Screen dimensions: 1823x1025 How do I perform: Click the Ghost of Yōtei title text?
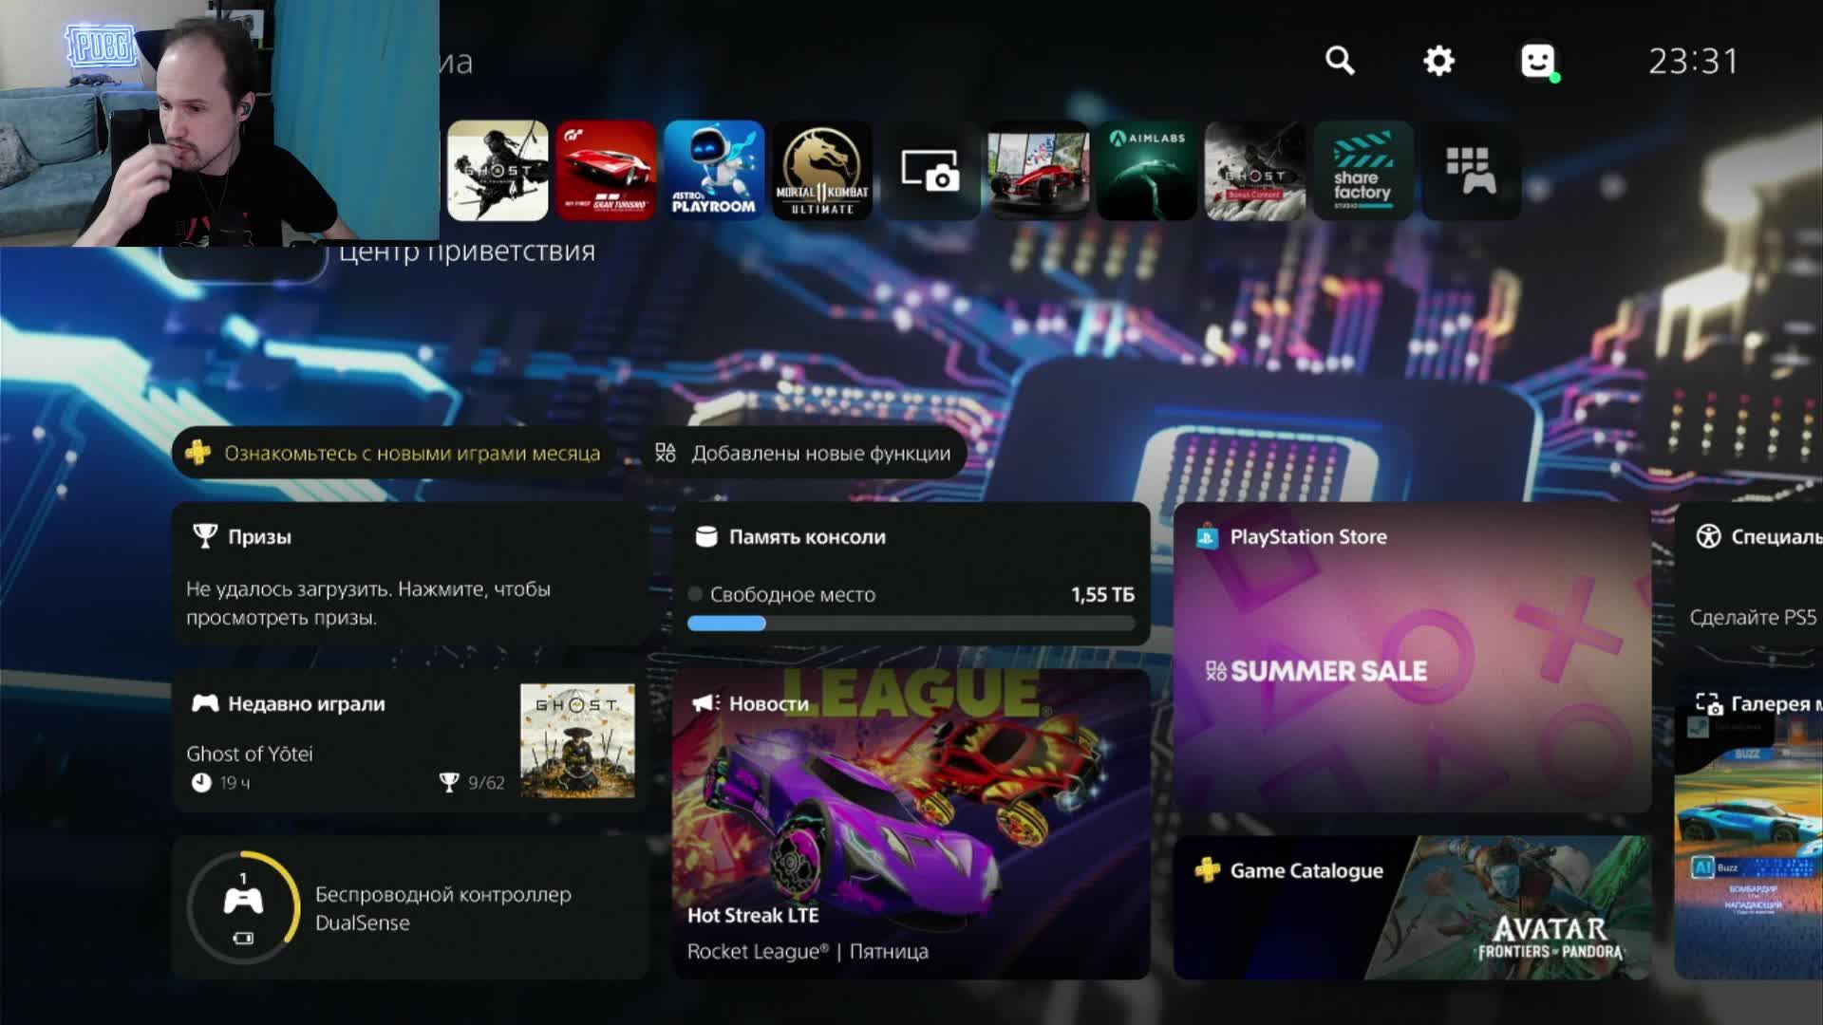coord(250,754)
